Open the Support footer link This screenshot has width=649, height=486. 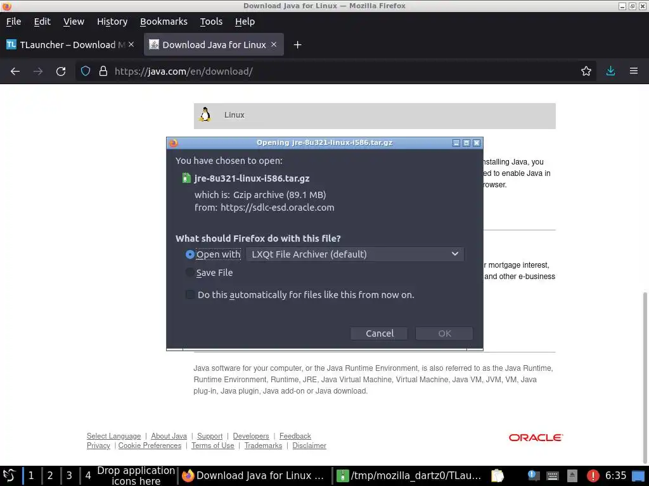tap(210, 436)
